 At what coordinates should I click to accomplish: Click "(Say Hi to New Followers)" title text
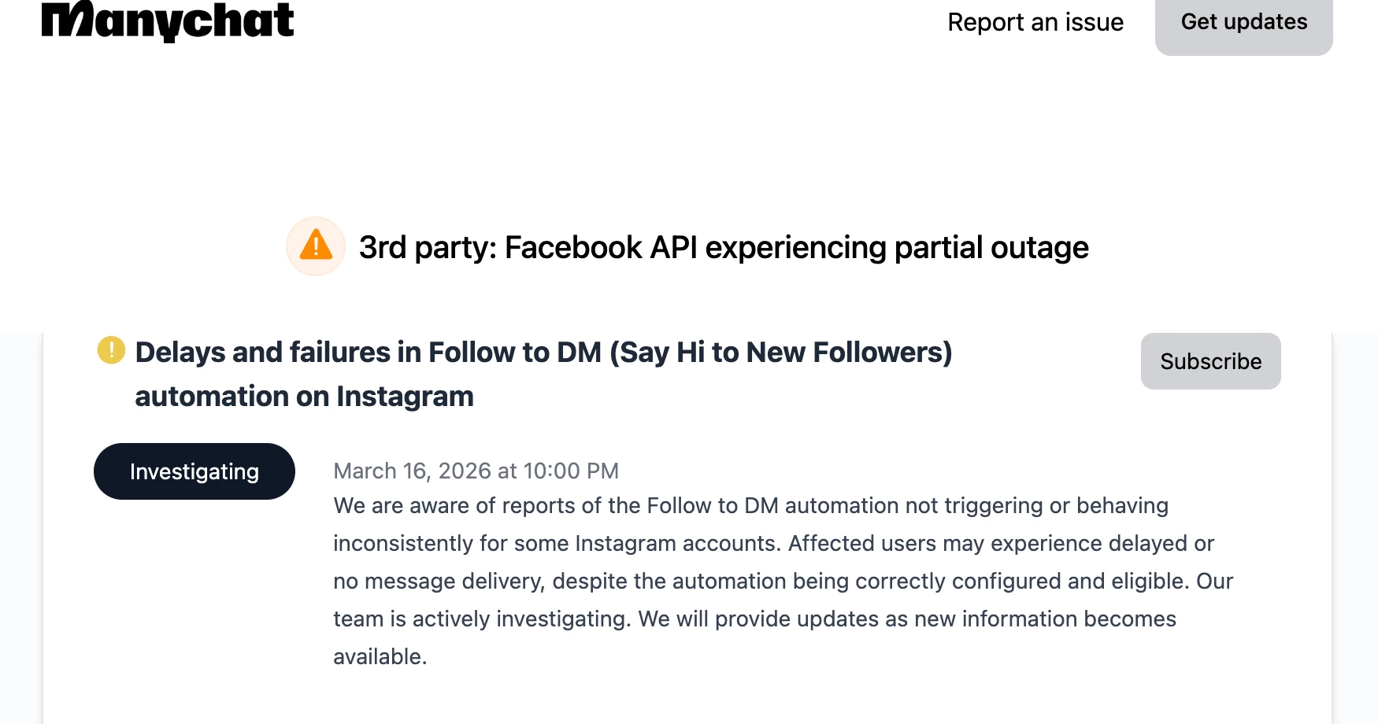tap(780, 353)
